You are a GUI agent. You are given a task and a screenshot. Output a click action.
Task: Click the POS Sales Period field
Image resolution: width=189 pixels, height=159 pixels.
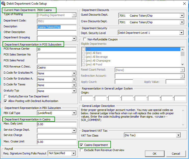[57, 61]
